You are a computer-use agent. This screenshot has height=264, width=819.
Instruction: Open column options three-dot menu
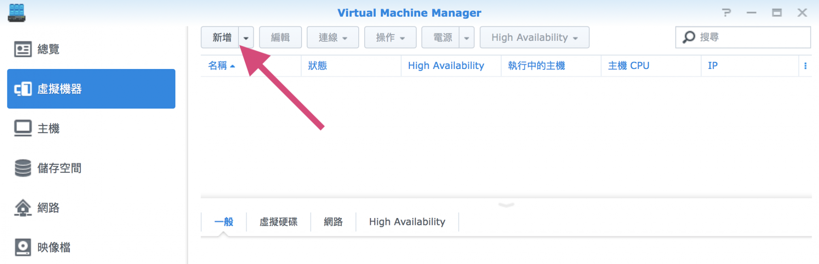tap(805, 66)
